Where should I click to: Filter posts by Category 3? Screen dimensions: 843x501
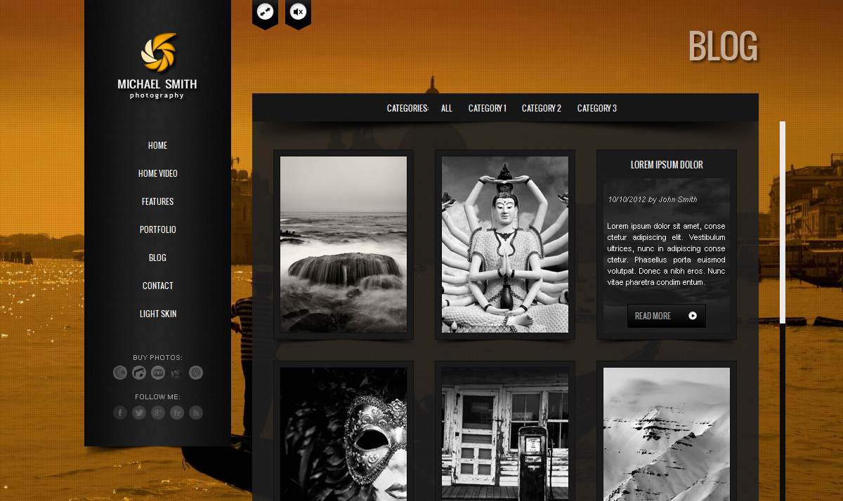pyautogui.click(x=597, y=108)
